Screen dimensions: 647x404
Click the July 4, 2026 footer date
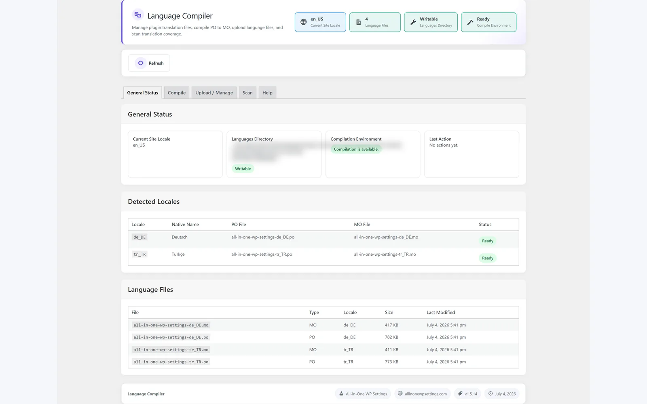502,394
